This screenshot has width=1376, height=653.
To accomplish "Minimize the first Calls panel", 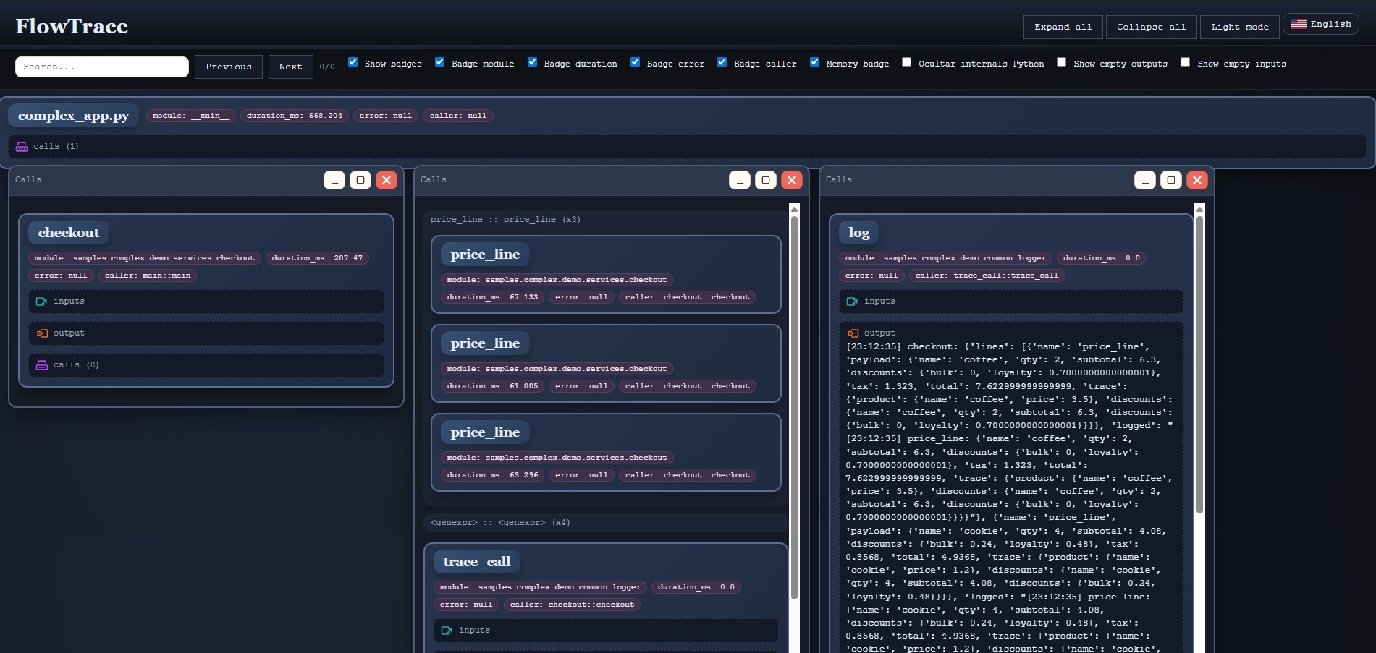I will [x=334, y=180].
